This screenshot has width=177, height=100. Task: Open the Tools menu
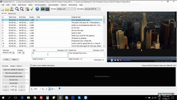14,5
